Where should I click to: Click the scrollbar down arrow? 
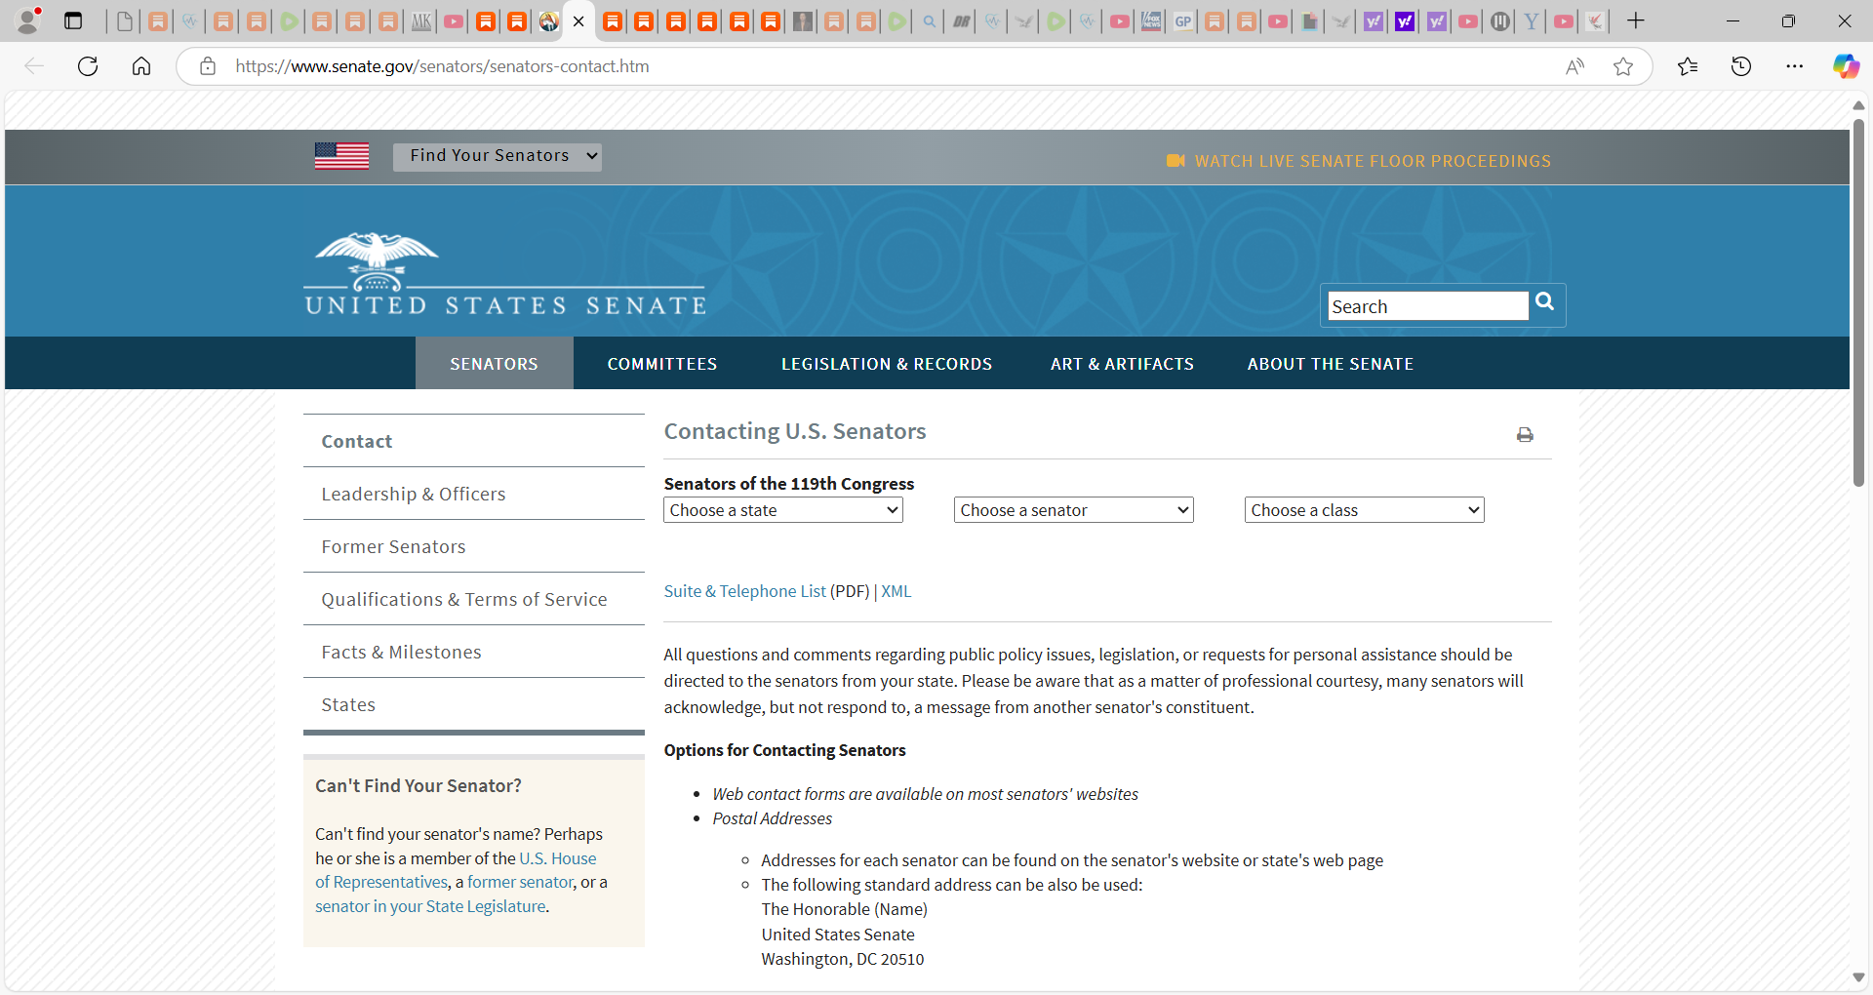point(1858,977)
